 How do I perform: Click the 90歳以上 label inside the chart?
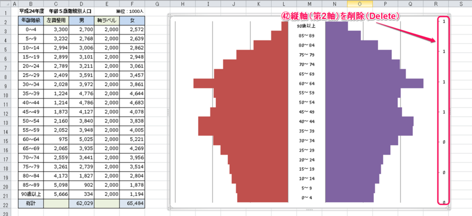click(306, 26)
